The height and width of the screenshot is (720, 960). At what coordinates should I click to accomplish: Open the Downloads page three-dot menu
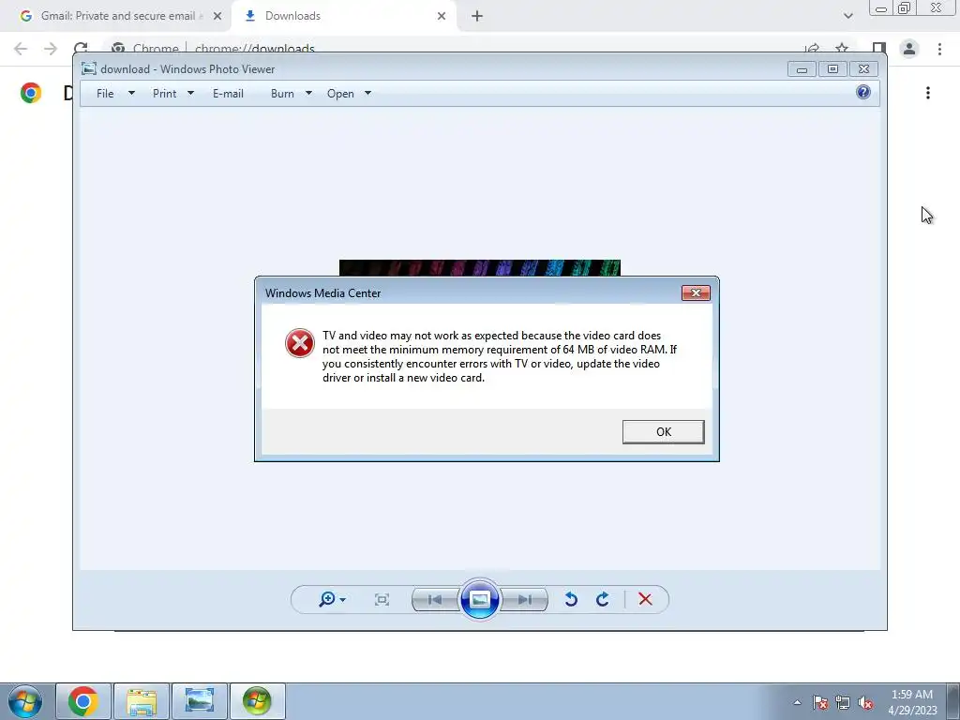(x=928, y=93)
